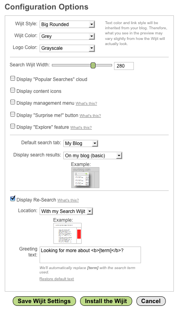Open the Wijit Color dropdown

(67, 36)
